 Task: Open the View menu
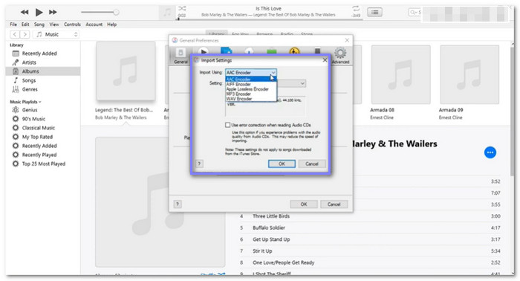54,25
